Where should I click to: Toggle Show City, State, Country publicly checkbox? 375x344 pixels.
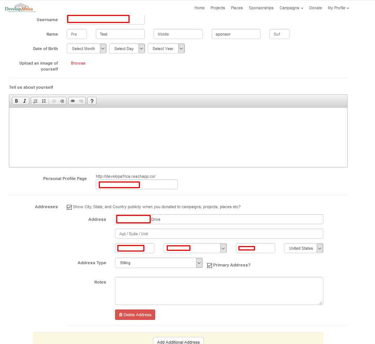tap(69, 207)
